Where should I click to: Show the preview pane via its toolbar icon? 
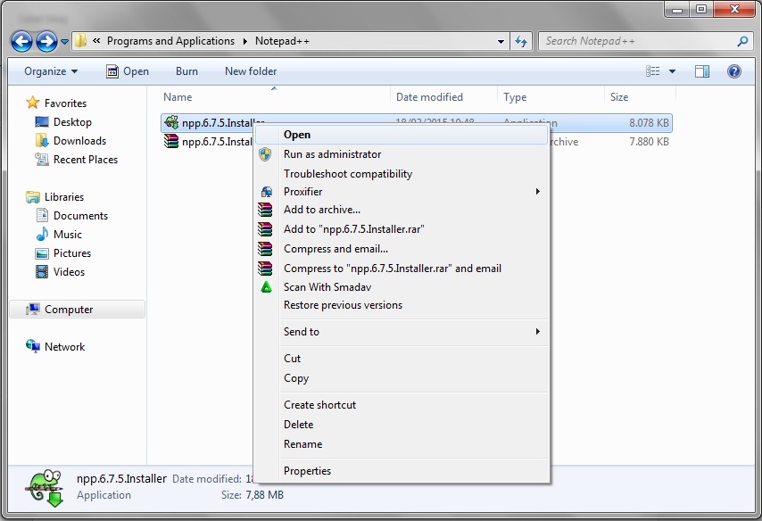[701, 71]
